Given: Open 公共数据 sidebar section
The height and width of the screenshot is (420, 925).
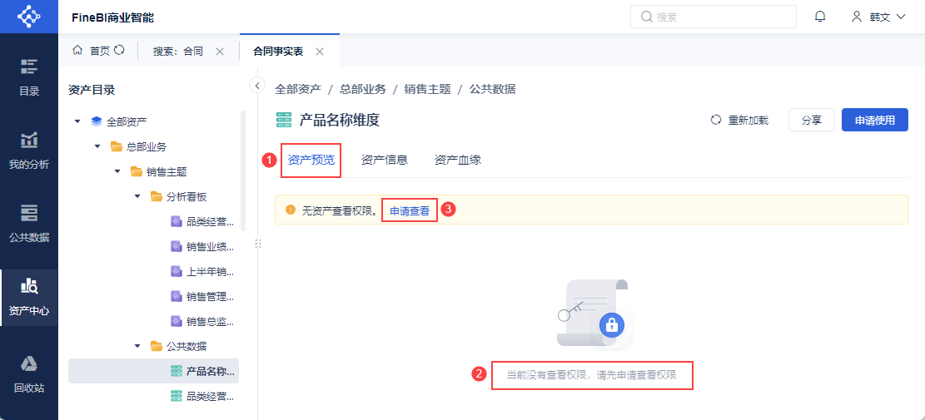Looking at the screenshot, I should click(x=29, y=223).
